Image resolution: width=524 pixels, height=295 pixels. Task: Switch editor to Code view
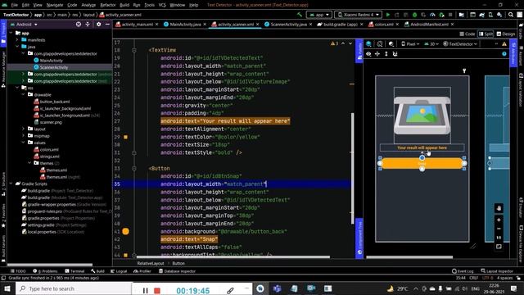(468, 34)
